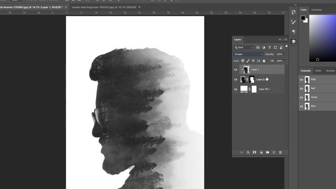Switch to the Brushes tab
Screen dimensions: 336x189
(330, 71)
